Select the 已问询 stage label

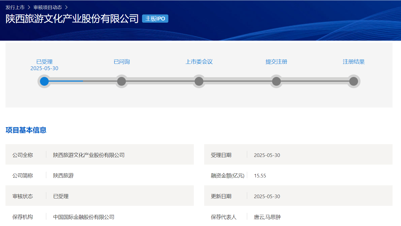pos(122,62)
